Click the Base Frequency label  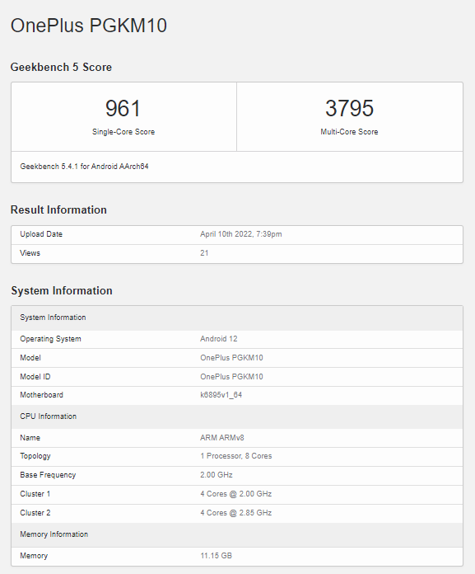(x=48, y=475)
